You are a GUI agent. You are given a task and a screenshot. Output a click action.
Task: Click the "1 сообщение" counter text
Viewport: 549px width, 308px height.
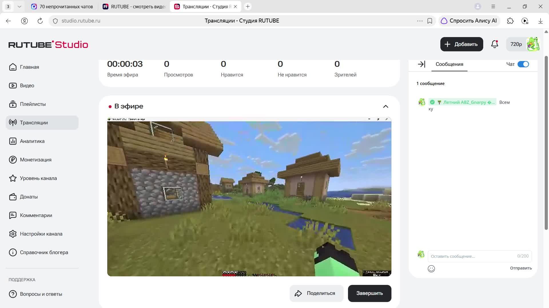pyautogui.click(x=430, y=84)
